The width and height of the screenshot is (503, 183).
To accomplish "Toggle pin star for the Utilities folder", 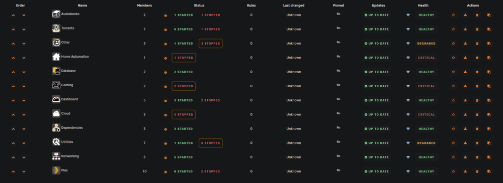I will pyautogui.click(x=453, y=143).
